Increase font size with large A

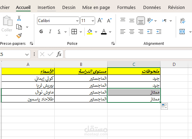(x=100, y=20)
